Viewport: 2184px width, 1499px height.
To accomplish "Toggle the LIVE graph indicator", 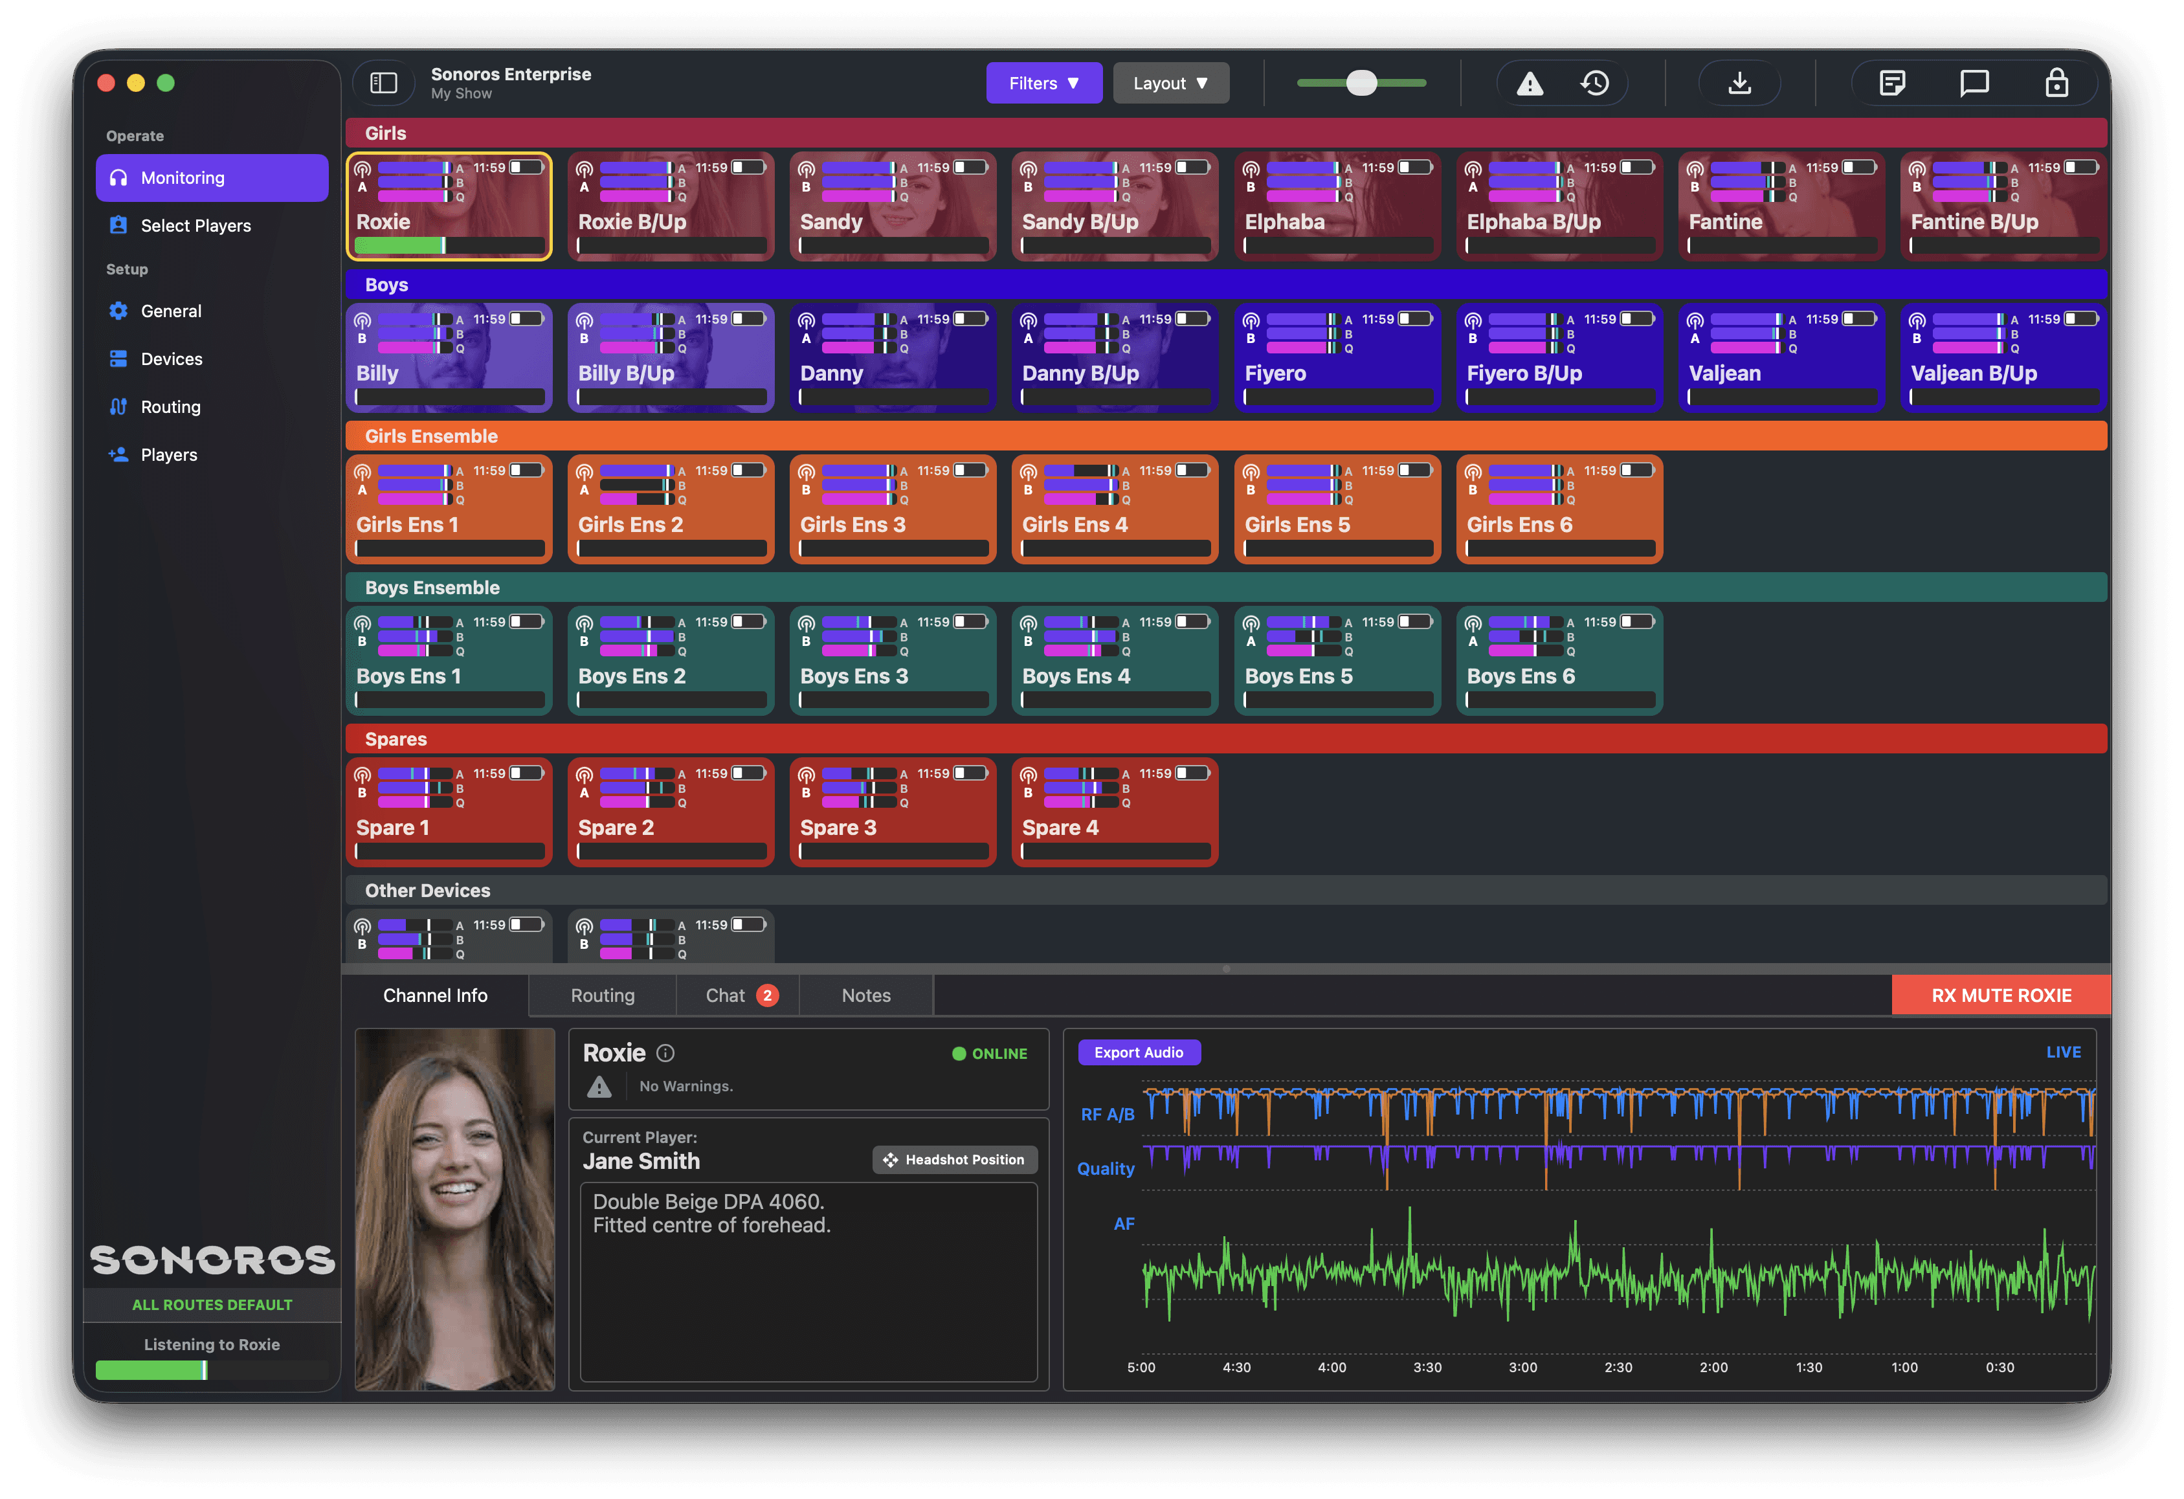I will point(2063,1052).
